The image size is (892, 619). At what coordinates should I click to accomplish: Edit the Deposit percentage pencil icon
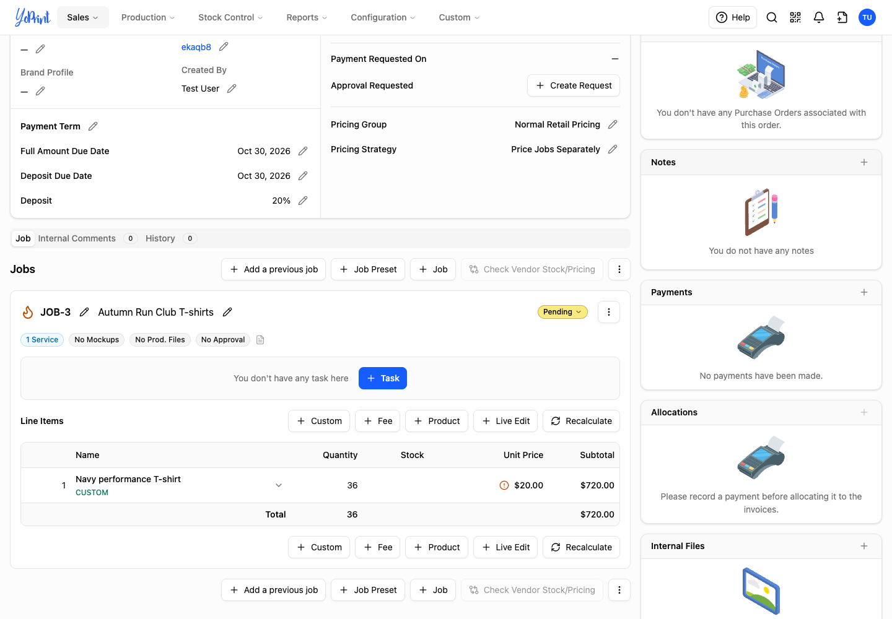pyautogui.click(x=303, y=201)
